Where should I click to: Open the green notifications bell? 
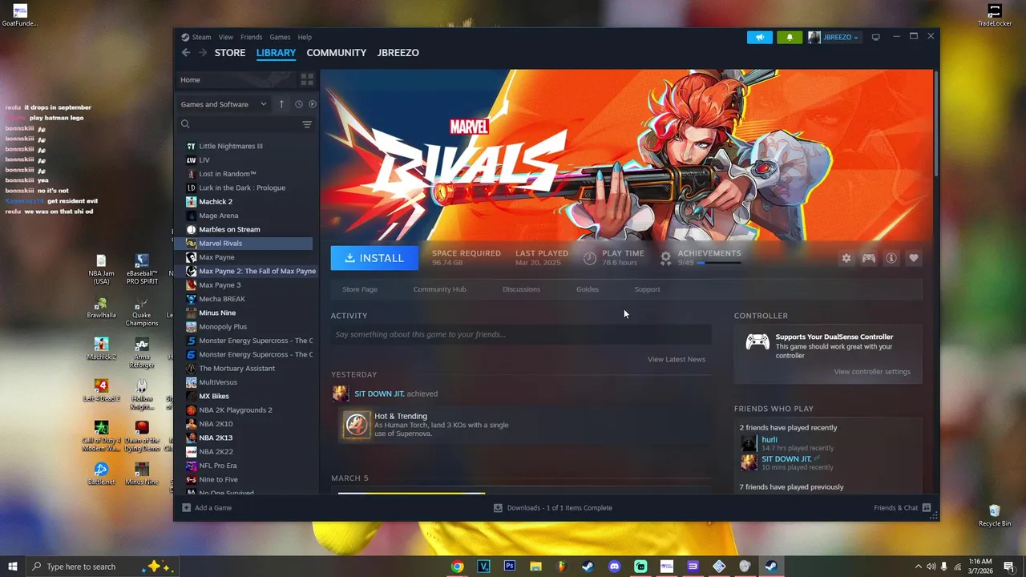[790, 37]
